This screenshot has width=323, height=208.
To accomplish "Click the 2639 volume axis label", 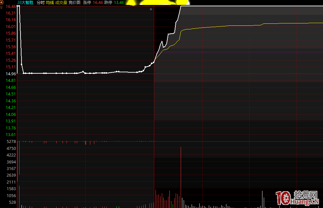I will point(11,175).
